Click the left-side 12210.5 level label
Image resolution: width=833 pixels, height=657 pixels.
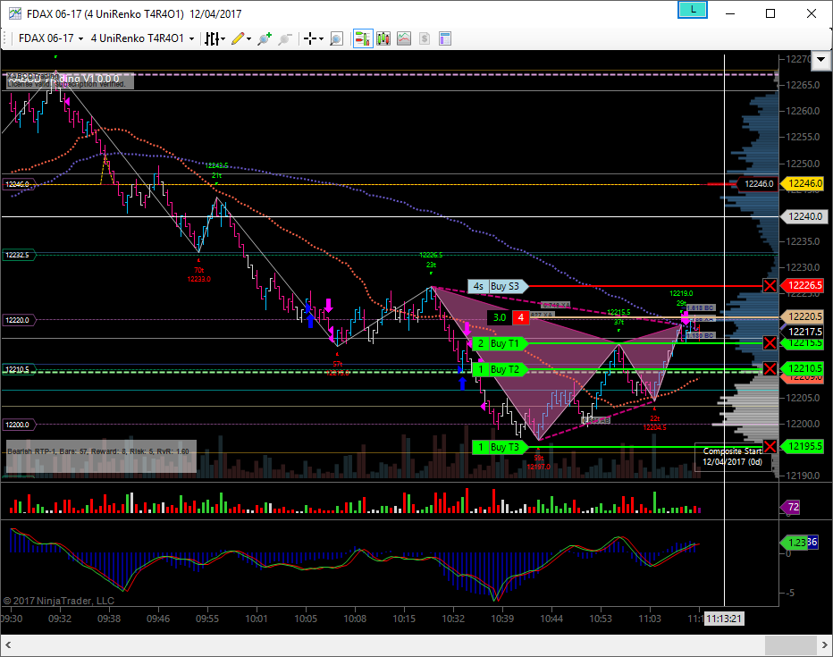19,369
